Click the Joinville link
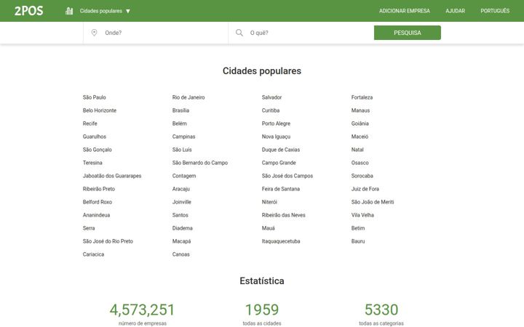Image resolution: width=524 pixels, height=327 pixels. click(x=182, y=202)
